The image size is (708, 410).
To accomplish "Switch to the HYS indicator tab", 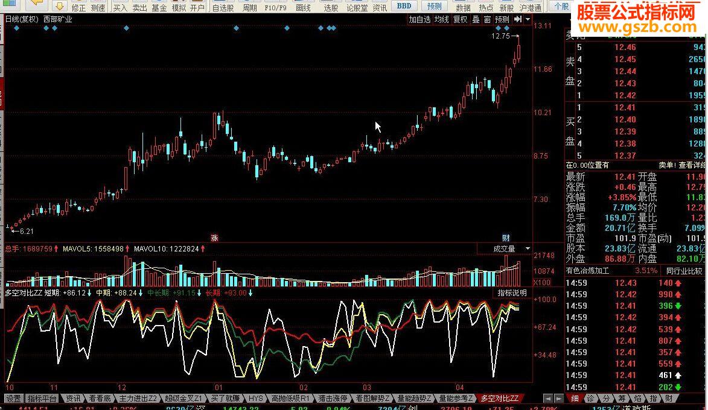I will pos(255,399).
